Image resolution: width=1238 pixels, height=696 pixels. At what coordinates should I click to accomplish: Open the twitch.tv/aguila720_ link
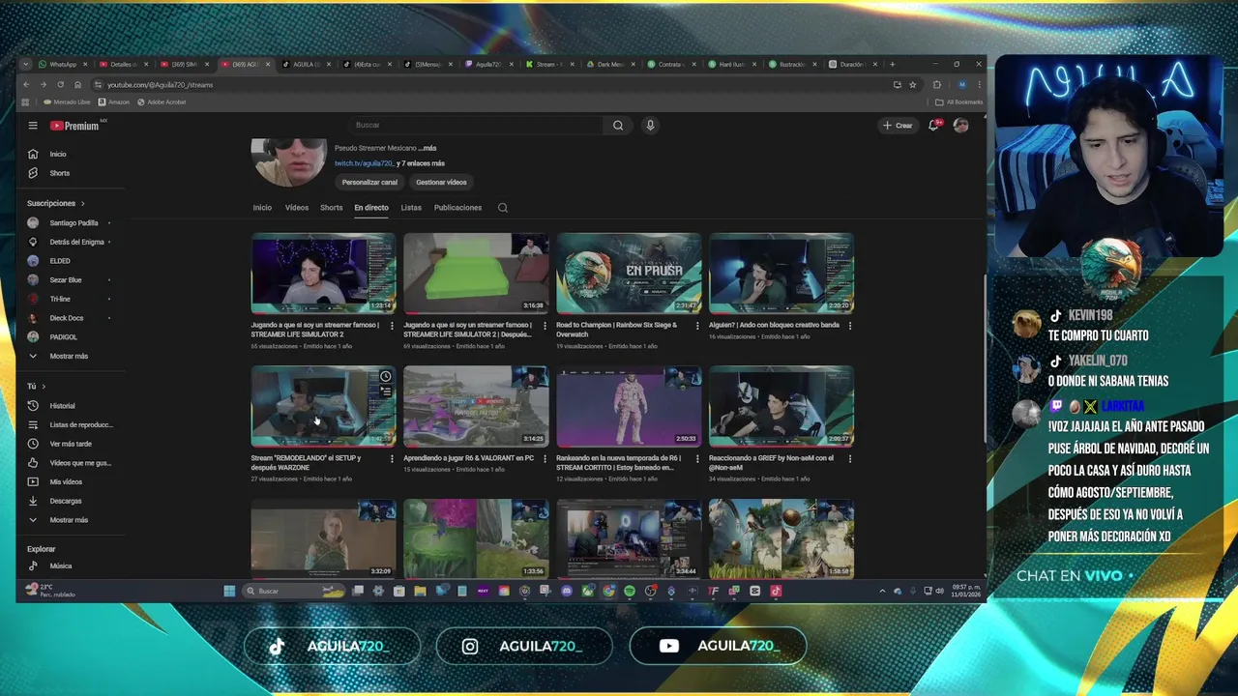[364, 163]
